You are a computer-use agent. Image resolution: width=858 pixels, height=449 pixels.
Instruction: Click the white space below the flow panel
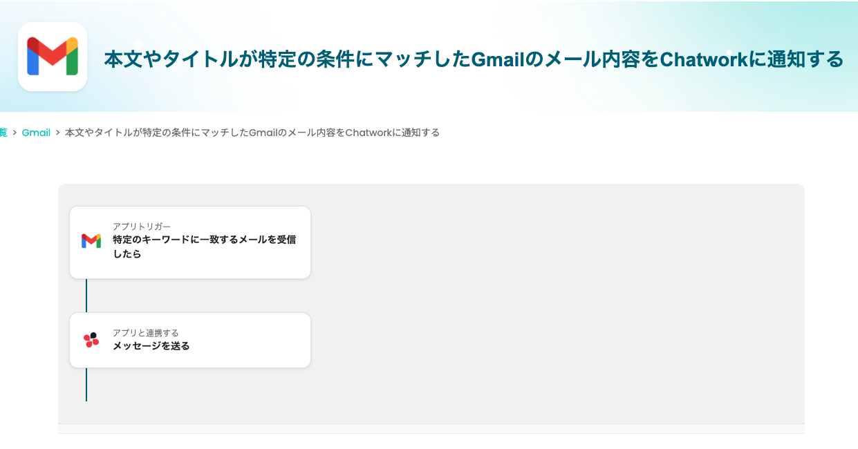point(431,442)
